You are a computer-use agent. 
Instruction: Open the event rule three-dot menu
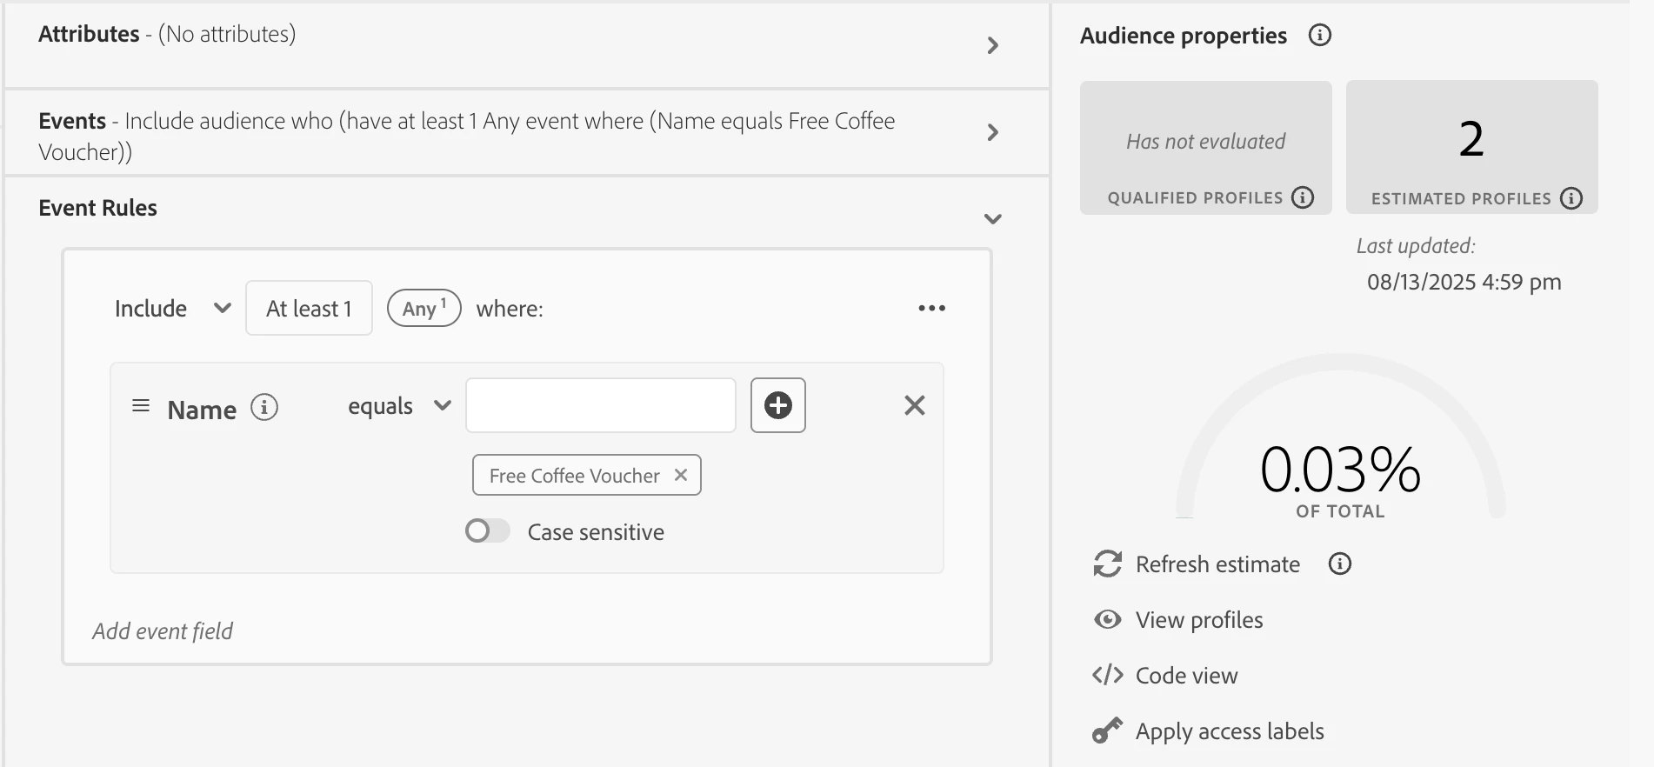(931, 309)
